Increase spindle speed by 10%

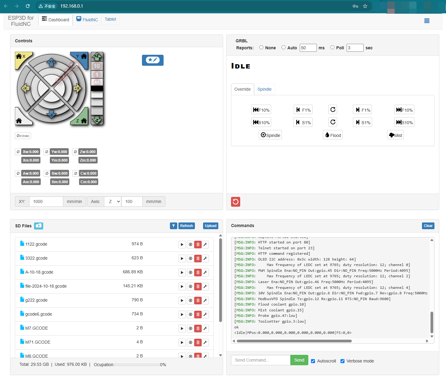(404, 122)
